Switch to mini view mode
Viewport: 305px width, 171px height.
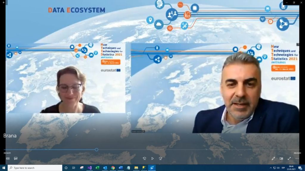coord(281,159)
